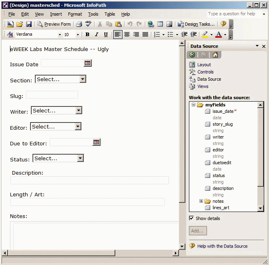Open a file with the Open folder icon
Image resolution: width=269 pixels, height=265 pixels.
tap(20, 24)
